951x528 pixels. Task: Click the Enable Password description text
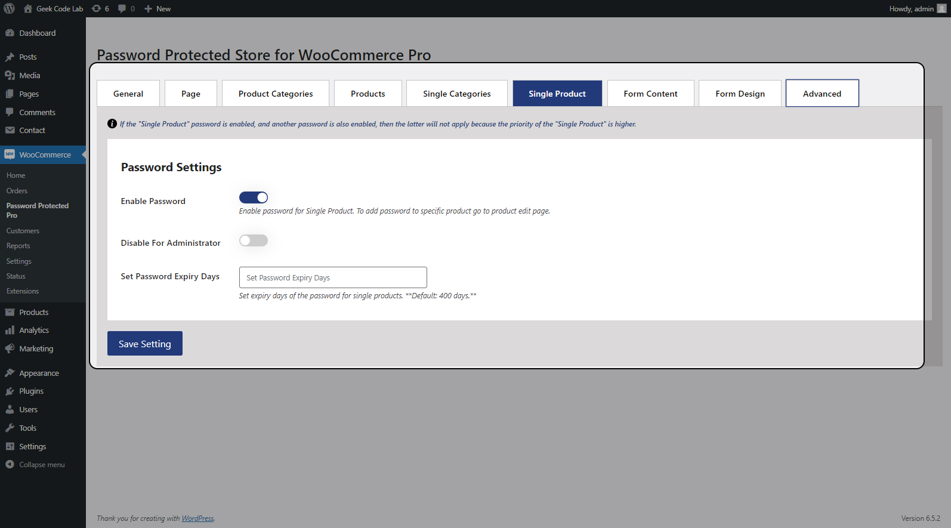394,211
